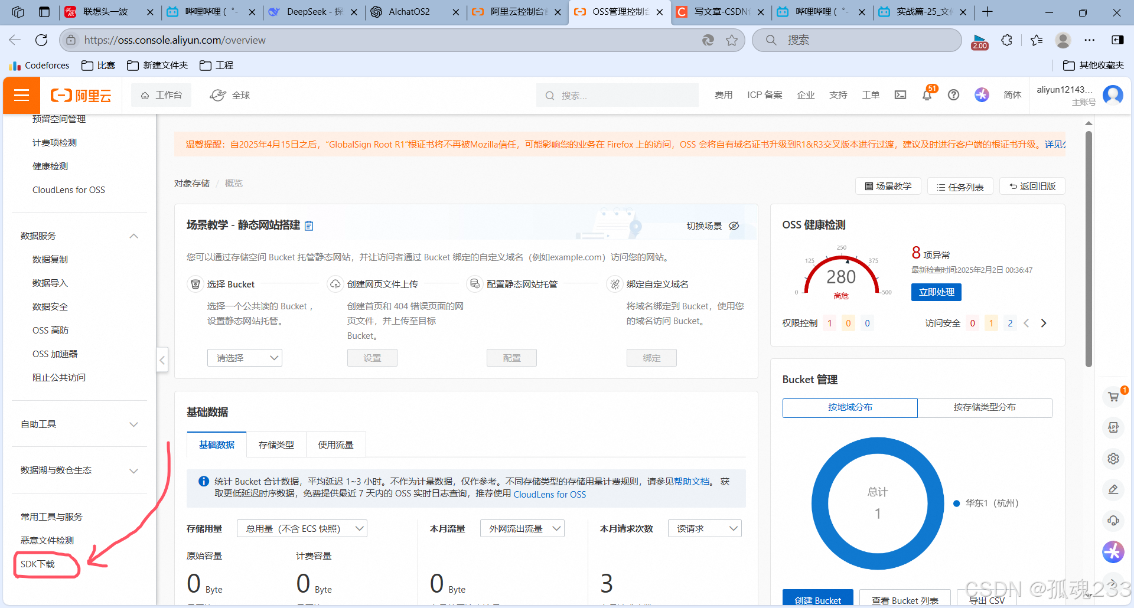Refresh the browser page
The image size is (1134, 608).
pos(41,40)
